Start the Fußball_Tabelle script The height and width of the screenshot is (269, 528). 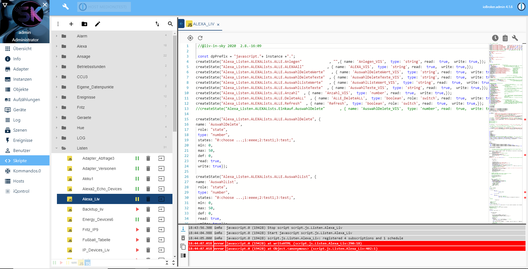point(137,240)
